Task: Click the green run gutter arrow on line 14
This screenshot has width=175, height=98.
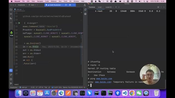Action: [19, 23]
